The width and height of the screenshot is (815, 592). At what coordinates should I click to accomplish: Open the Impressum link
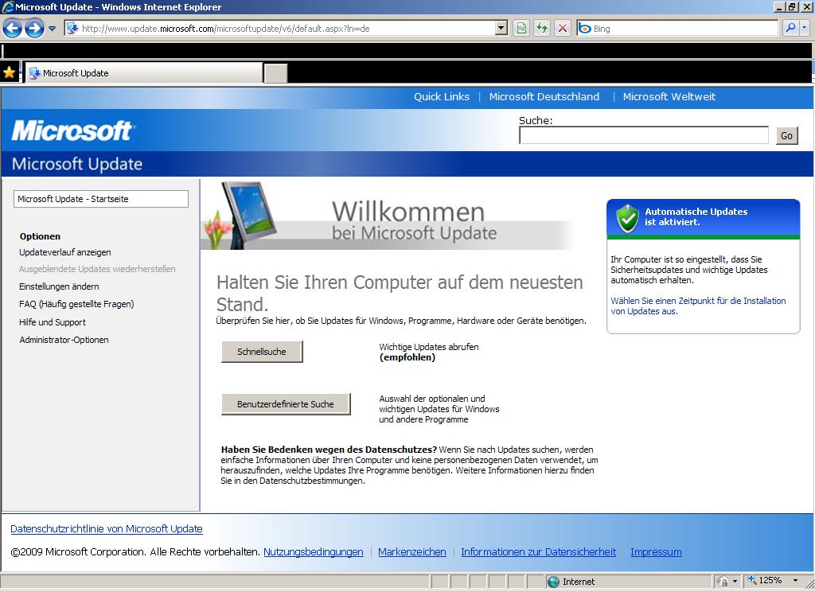click(x=656, y=552)
